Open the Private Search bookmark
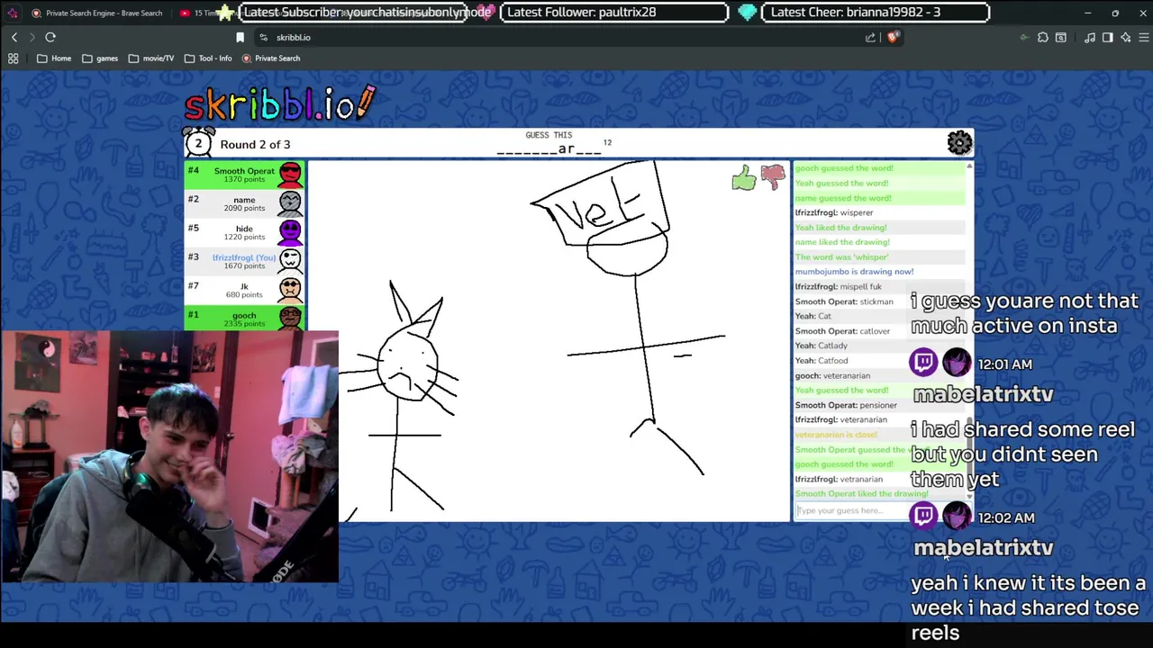The height and width of the screenshot is (648, 1153). (x=271, y=58)
